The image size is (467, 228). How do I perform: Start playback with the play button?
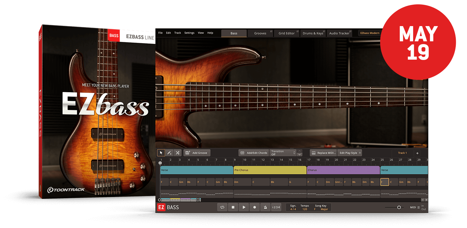[244, 207]
